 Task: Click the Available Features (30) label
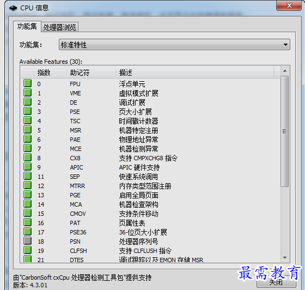tap(51, 62)
